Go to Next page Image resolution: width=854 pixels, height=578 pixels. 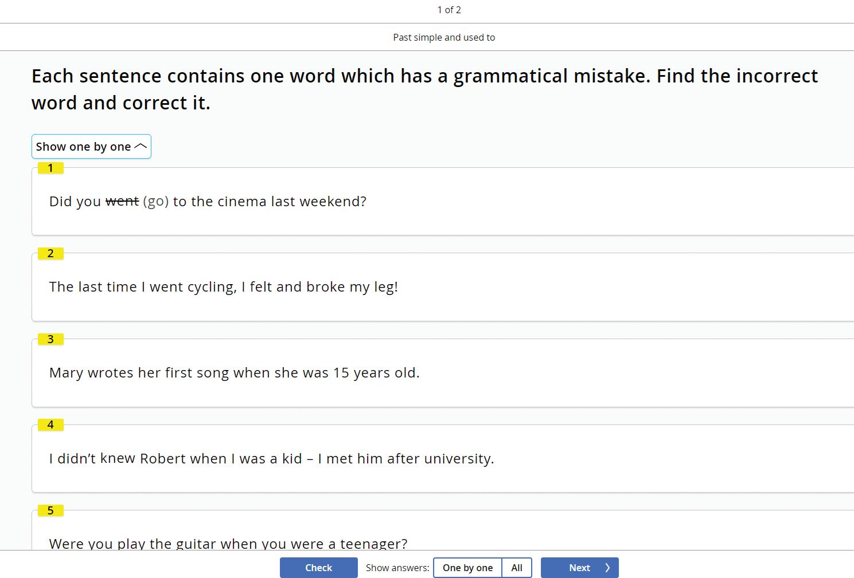pyautogui.click(x=579, y=568)
